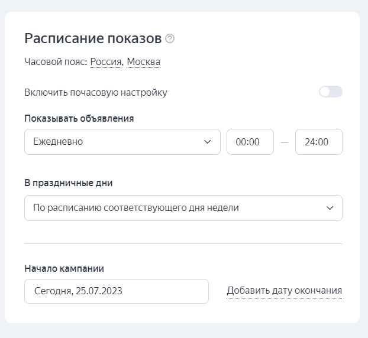The width and height of the screenshot is (368, 338).
Task: Toggle the Включить почасовую настройку switch
Action: [x=330, y=92]
